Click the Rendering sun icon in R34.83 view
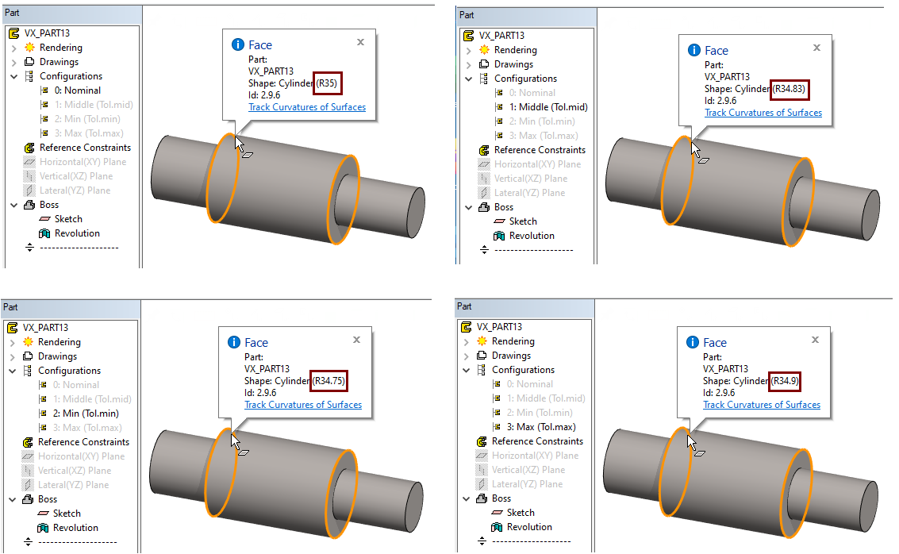This screenshot has width=899, height=554. coord(485,50)
